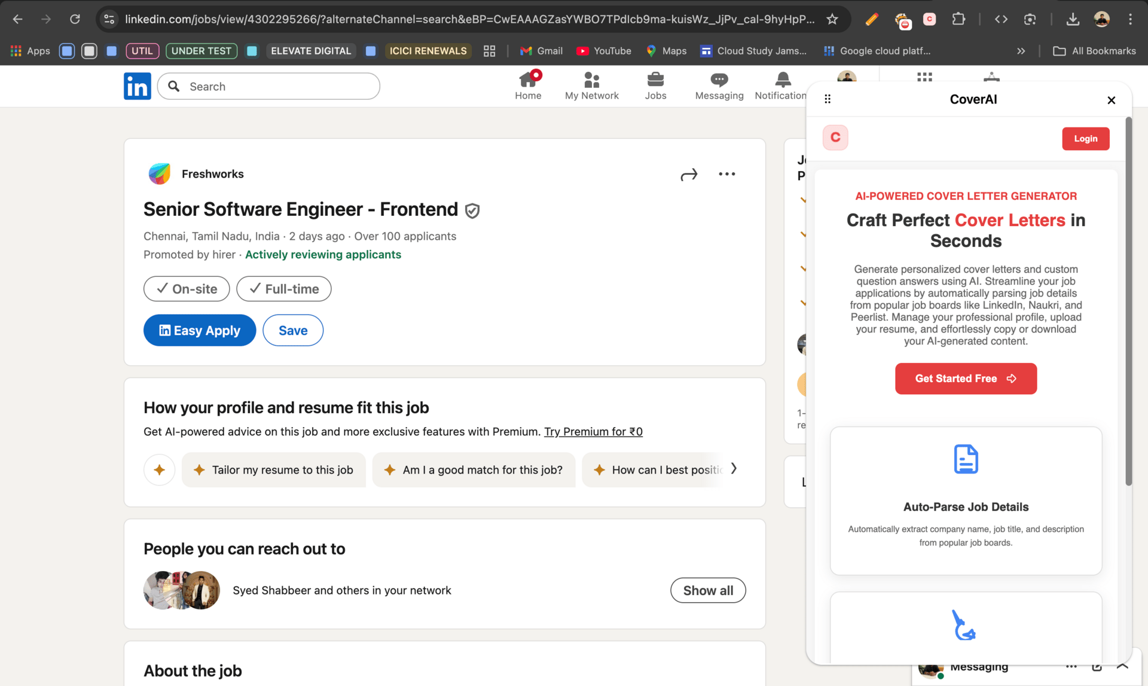Click the CoverAI panel scrollbar
1148x686 pixels.
[x=1128, y=299]
